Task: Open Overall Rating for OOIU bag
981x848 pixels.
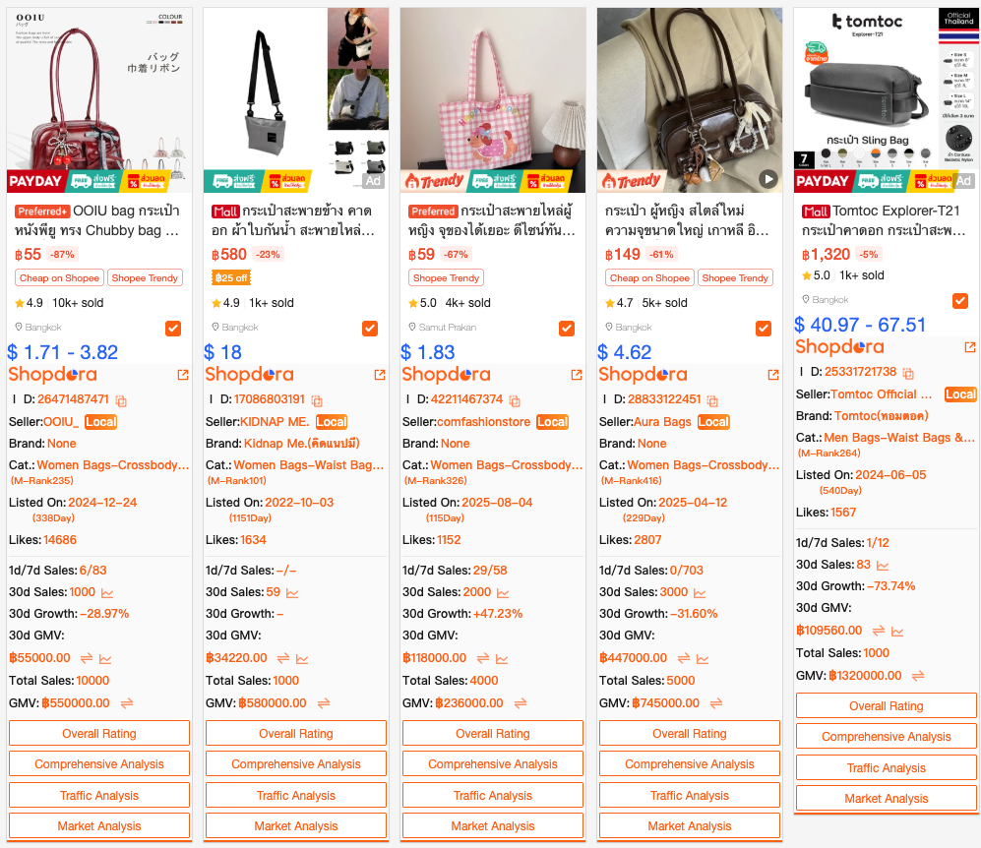Action: 98,734
